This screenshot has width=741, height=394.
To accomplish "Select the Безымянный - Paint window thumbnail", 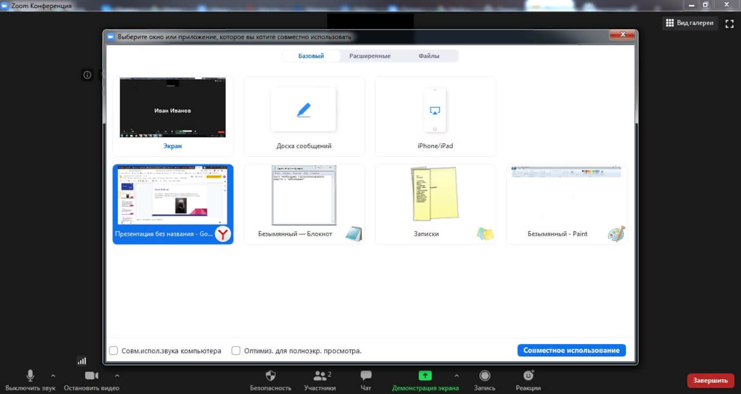I will click(567, 204).
